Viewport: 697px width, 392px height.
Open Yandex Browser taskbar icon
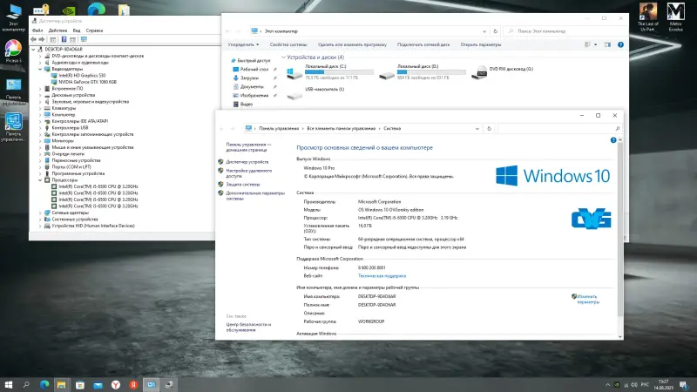tap(116, 384)
